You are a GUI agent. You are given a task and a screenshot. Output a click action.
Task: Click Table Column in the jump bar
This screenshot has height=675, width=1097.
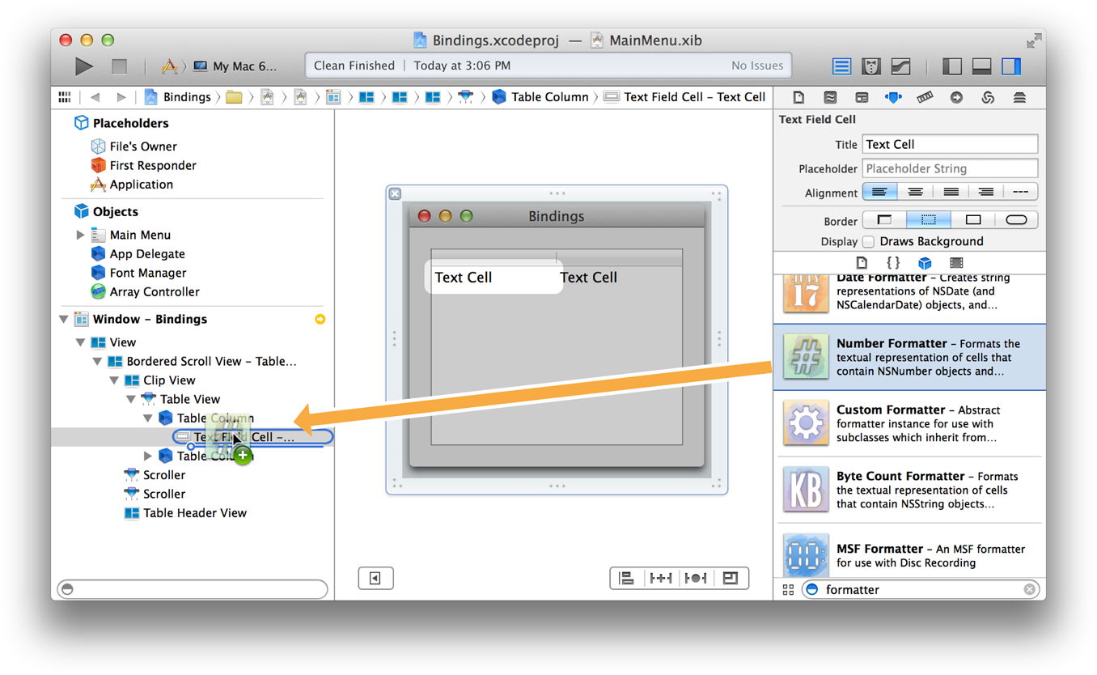[540, 97]
